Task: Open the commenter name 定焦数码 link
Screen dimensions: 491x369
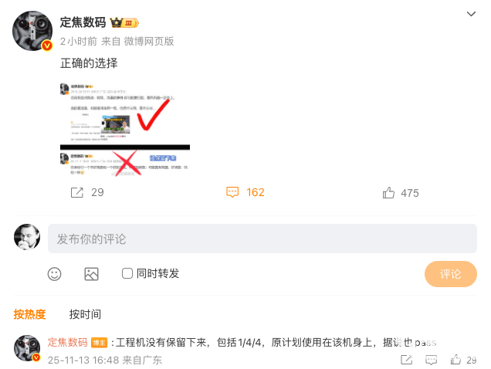Action: tap(68, 343)
